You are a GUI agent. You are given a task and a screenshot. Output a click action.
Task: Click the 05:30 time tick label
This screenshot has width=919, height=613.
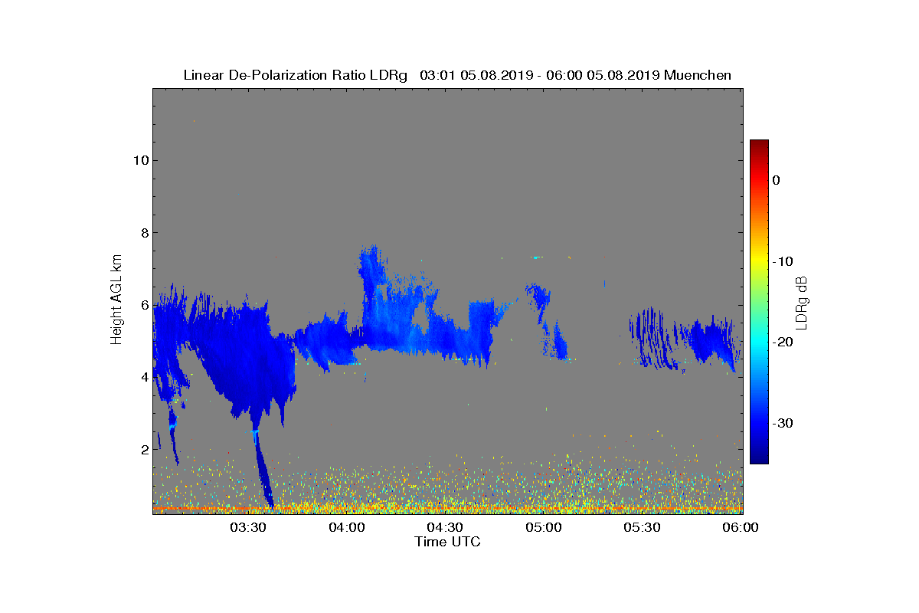point(642,527)
